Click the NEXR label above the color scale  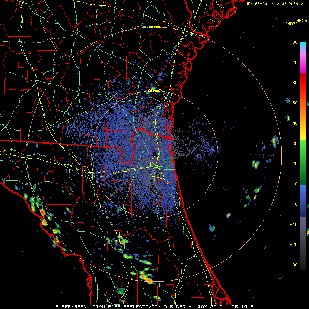coord(301,21)
